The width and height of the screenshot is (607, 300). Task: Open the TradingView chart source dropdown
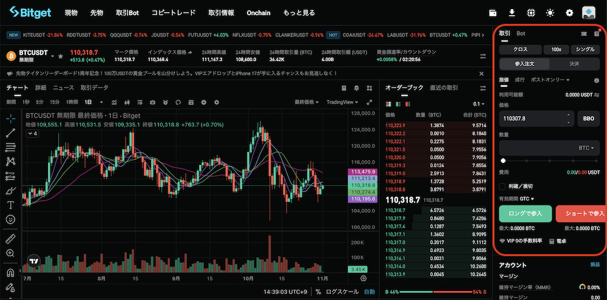342,102
